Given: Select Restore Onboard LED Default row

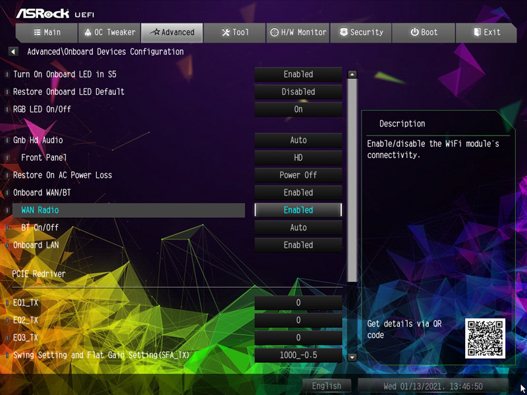Looking at the screenshot, I should click(x=69, y=92).
